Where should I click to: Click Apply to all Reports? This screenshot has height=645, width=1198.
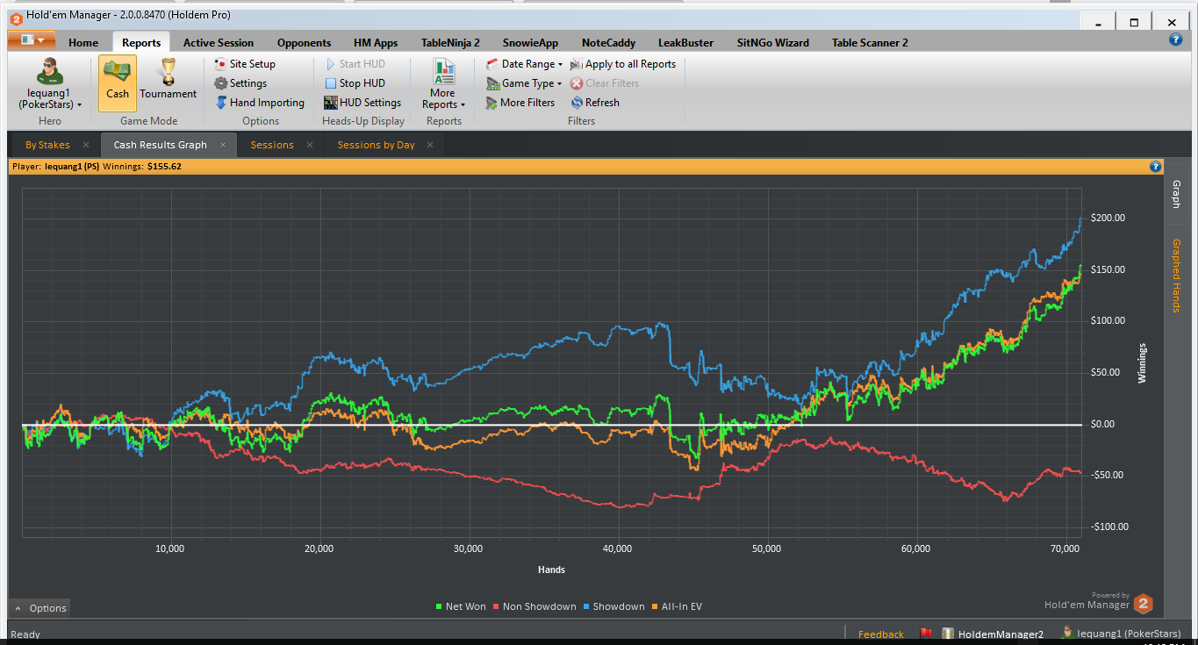point(623,64)
